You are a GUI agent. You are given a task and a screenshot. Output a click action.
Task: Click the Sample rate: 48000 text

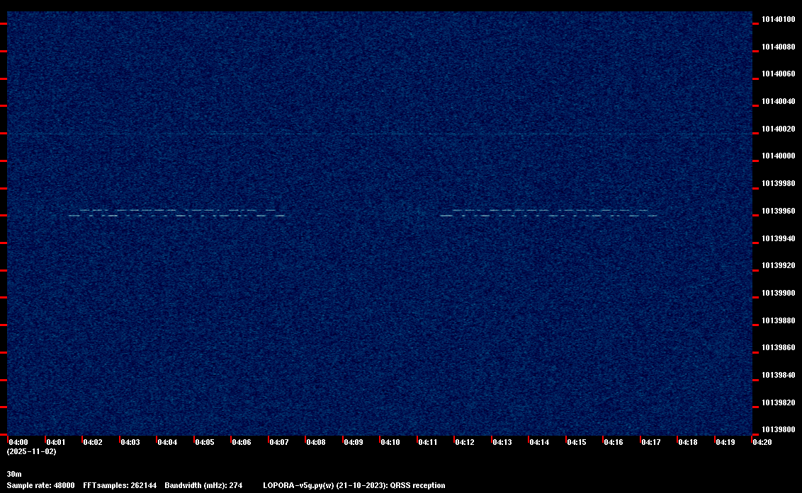tap(40, 485)
